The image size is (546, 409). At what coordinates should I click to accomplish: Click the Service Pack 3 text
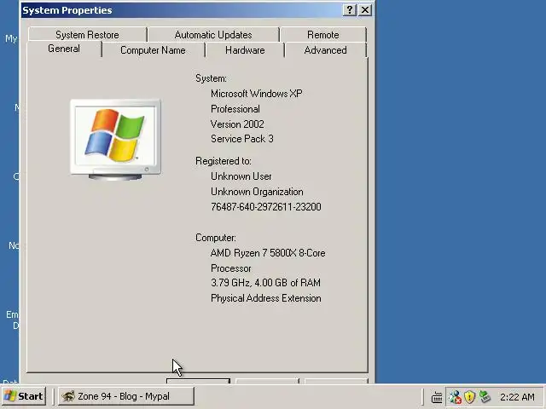[242, 139]
